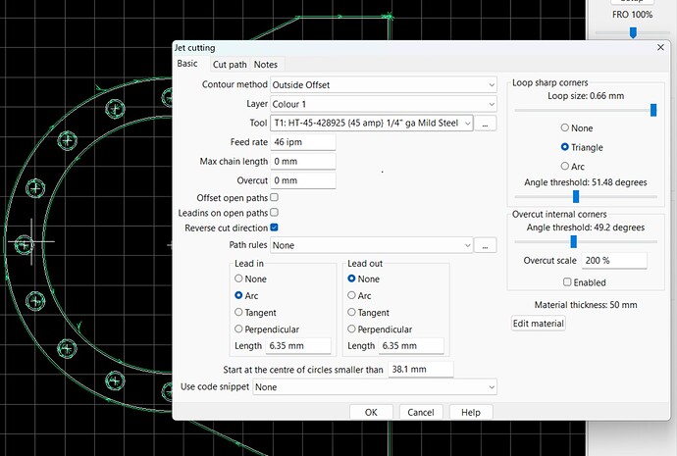Open the Contour method dropdown
677x456 pixels.
[x=384, y=85]
